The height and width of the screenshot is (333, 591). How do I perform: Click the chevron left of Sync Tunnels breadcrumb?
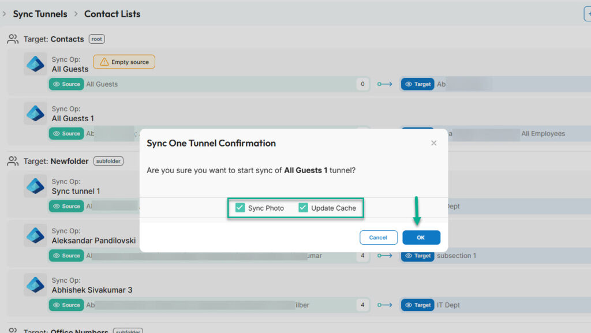[x=4, y=13]
